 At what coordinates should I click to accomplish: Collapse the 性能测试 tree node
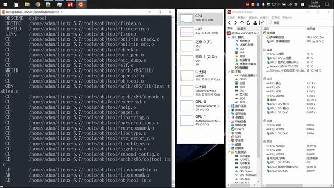tap(229, 152)
